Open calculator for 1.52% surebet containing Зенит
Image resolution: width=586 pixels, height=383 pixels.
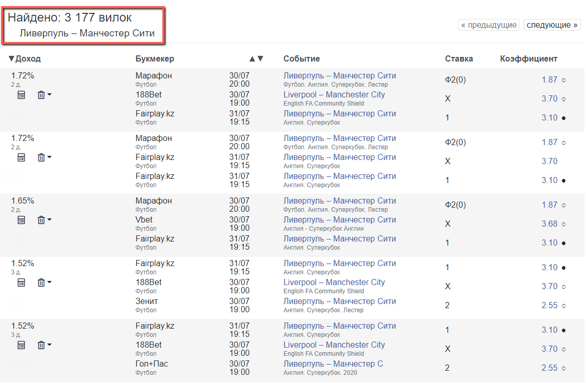point(22,283)
